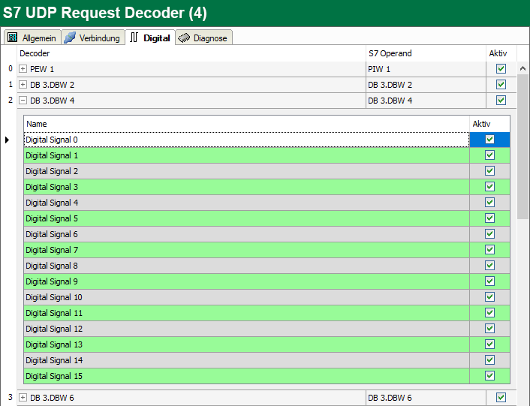The image size is (530, 406).
Task: Select the Digital Signal 2 name cell
Action: 246,171
